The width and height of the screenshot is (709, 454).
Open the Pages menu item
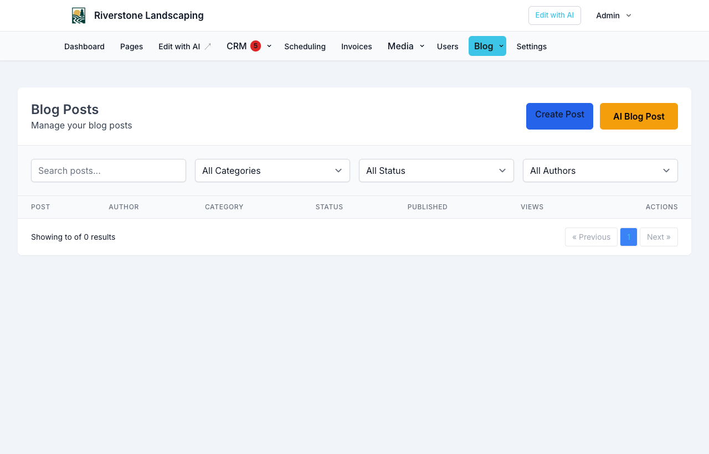131,47
